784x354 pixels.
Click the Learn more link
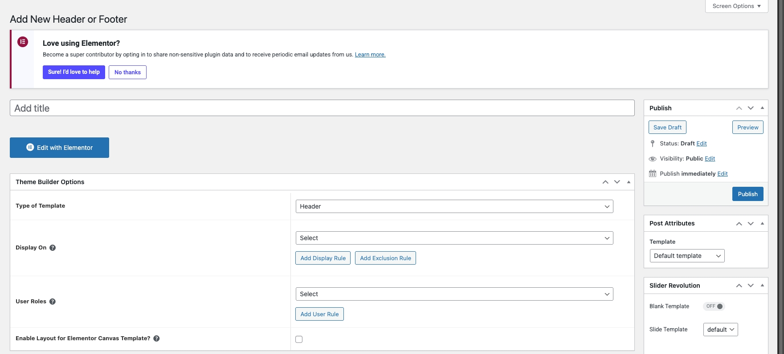(370, 55)
